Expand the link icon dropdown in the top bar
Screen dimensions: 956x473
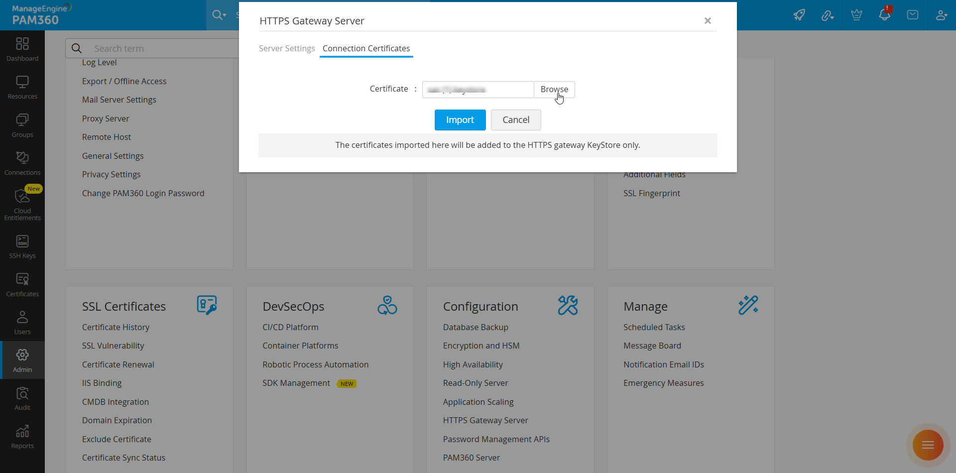(828, 15)
